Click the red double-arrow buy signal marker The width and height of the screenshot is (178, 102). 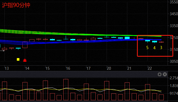(x=25, y=60)
